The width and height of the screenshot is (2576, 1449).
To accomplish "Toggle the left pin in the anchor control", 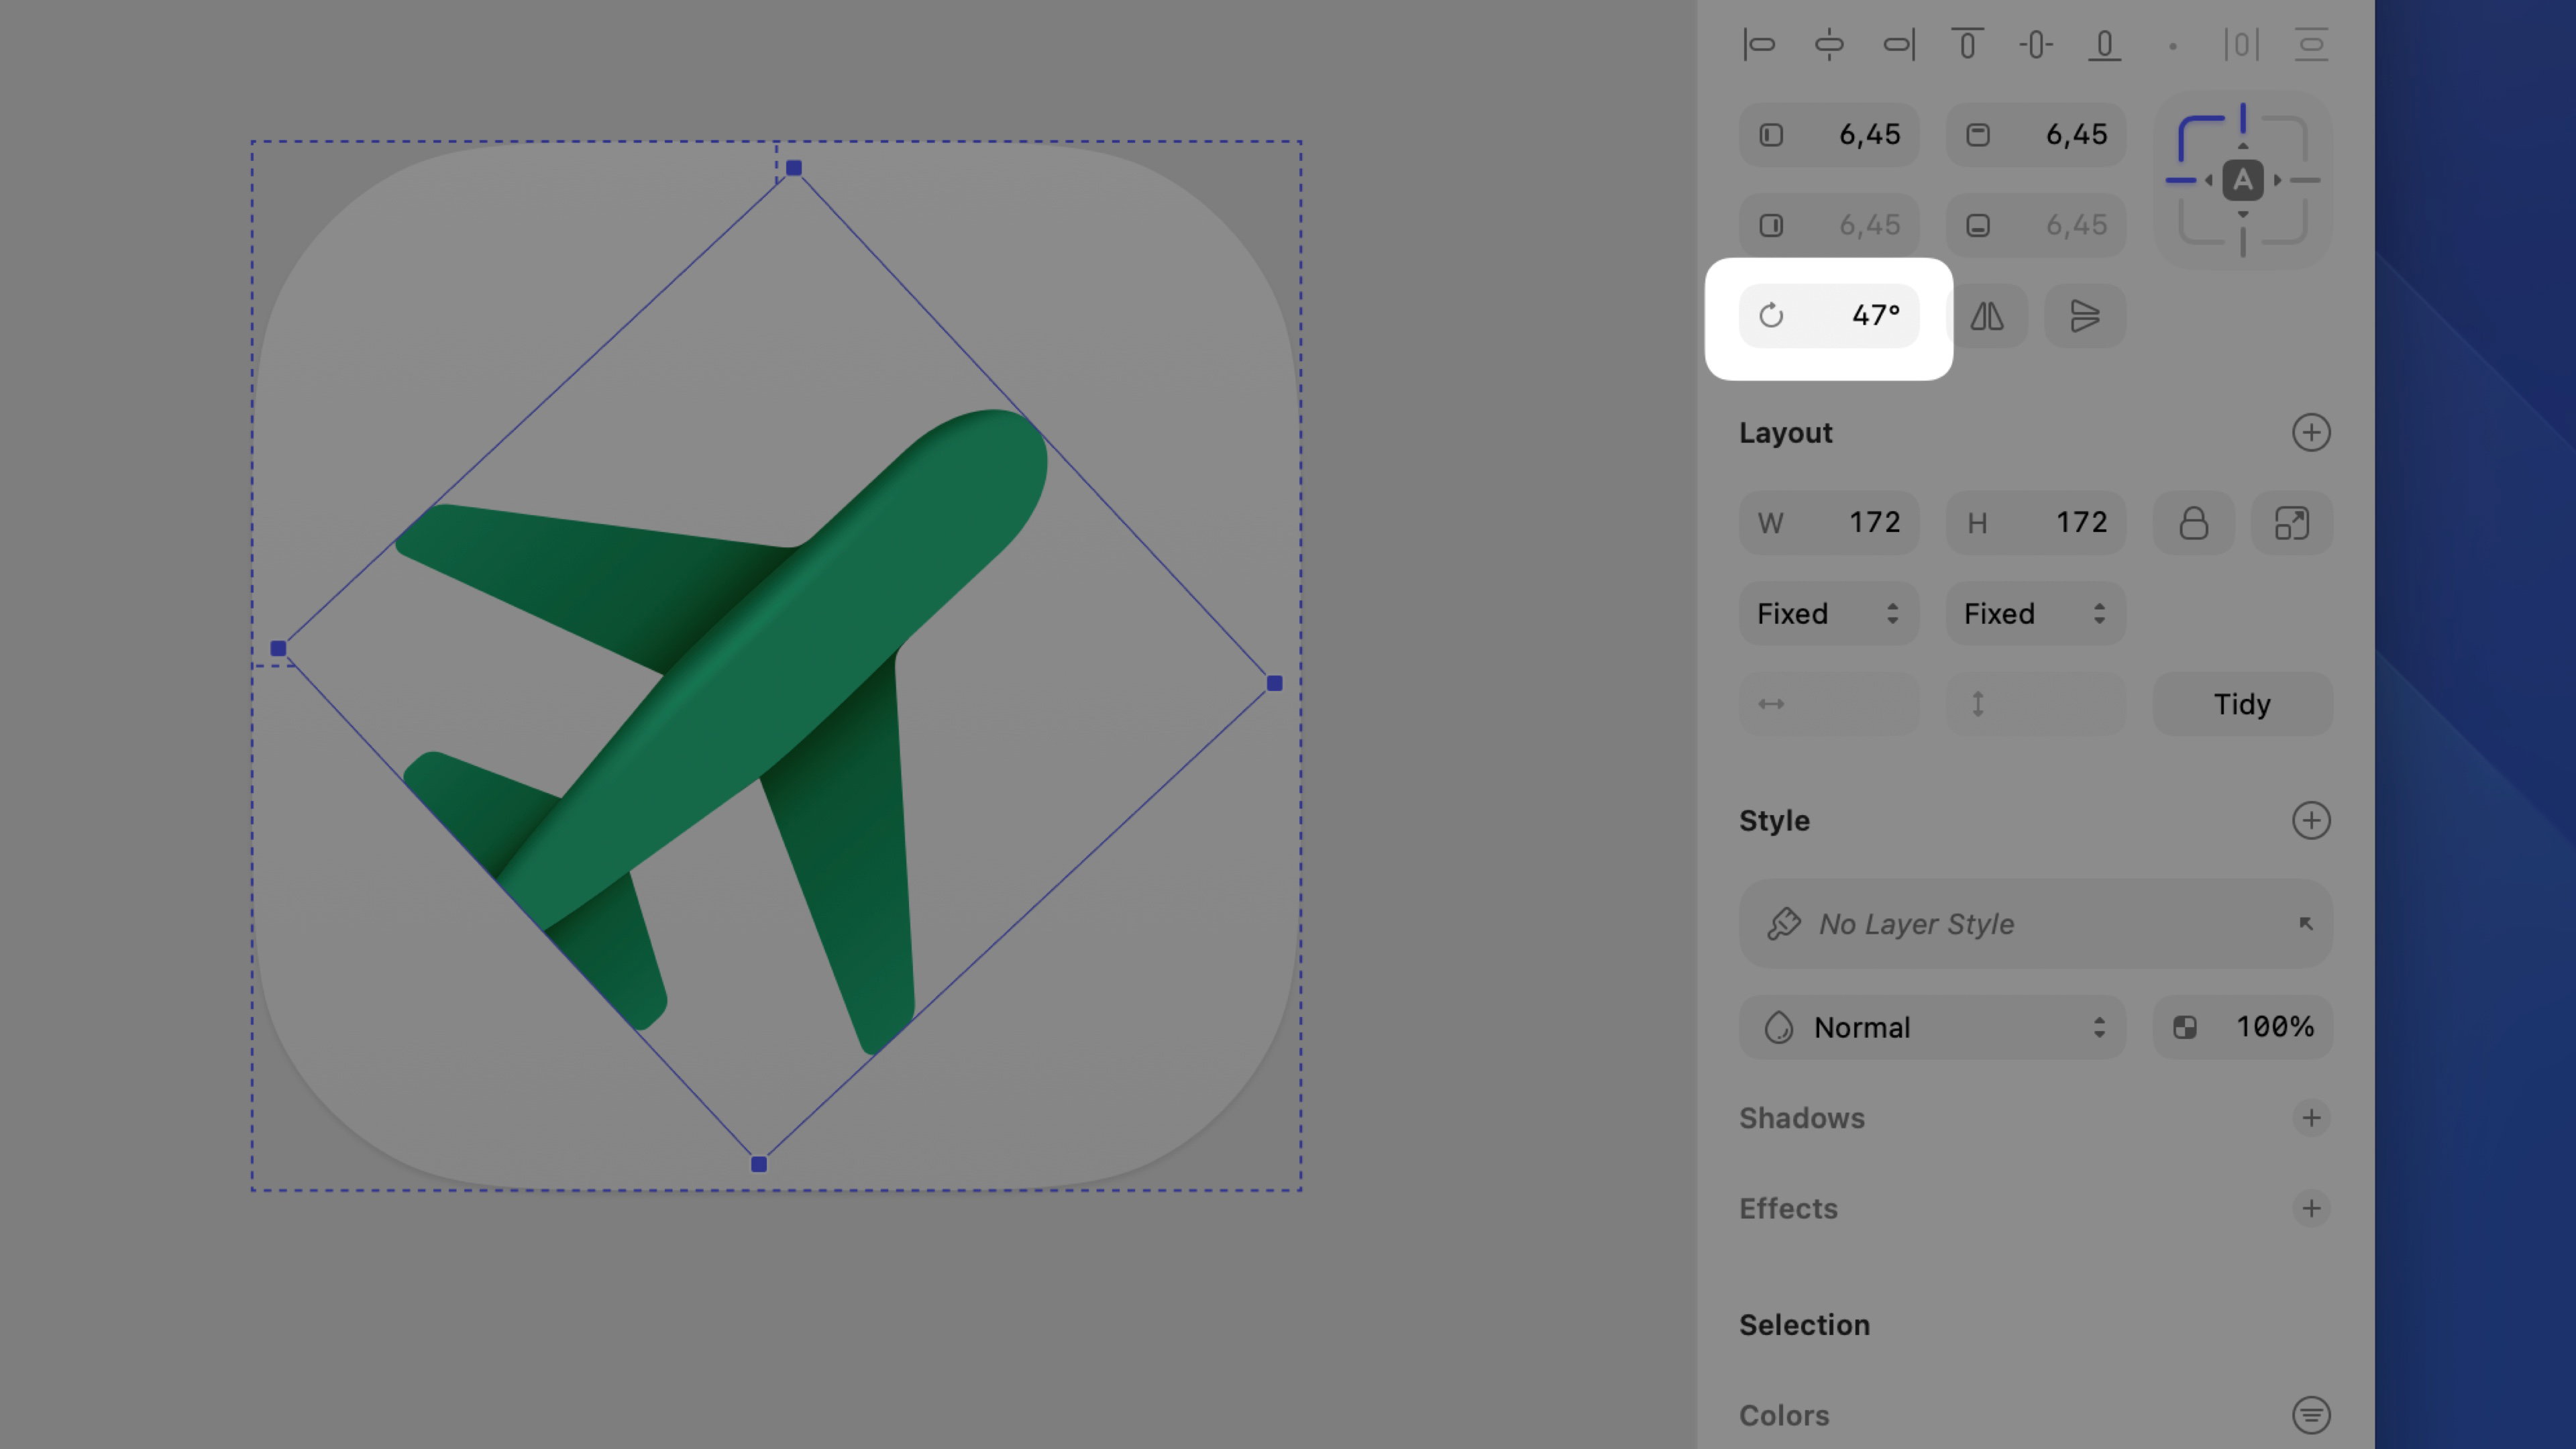I will point(2182,180).
